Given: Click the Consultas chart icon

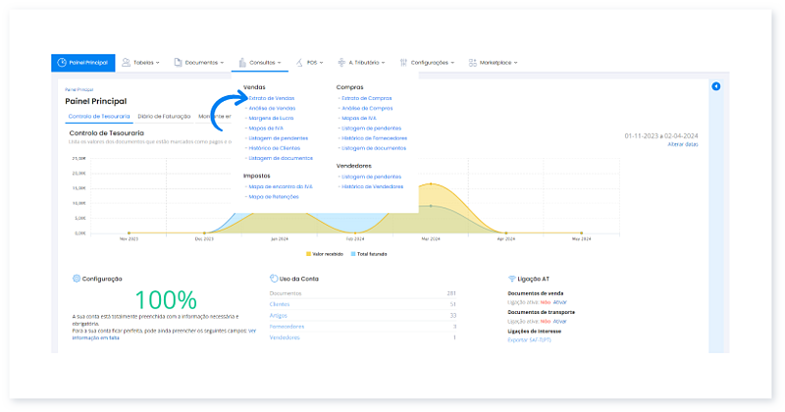Looking at the screenshot, I should [241, 63].
